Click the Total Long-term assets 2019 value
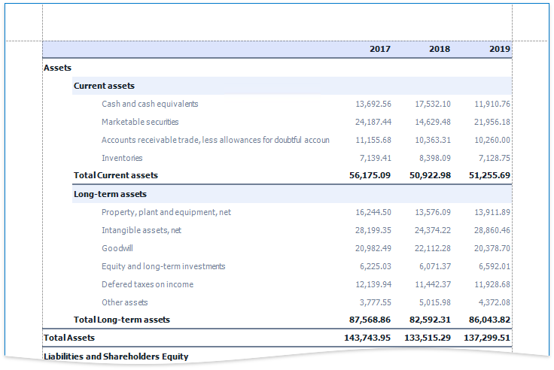 click(x=489, y=320)
